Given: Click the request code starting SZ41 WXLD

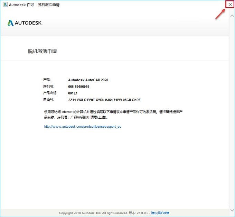Looking at the screenshot, I should point(104,100).
